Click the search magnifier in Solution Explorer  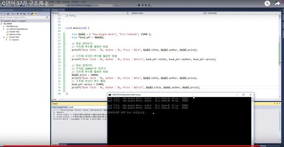(x=47, y=17)
